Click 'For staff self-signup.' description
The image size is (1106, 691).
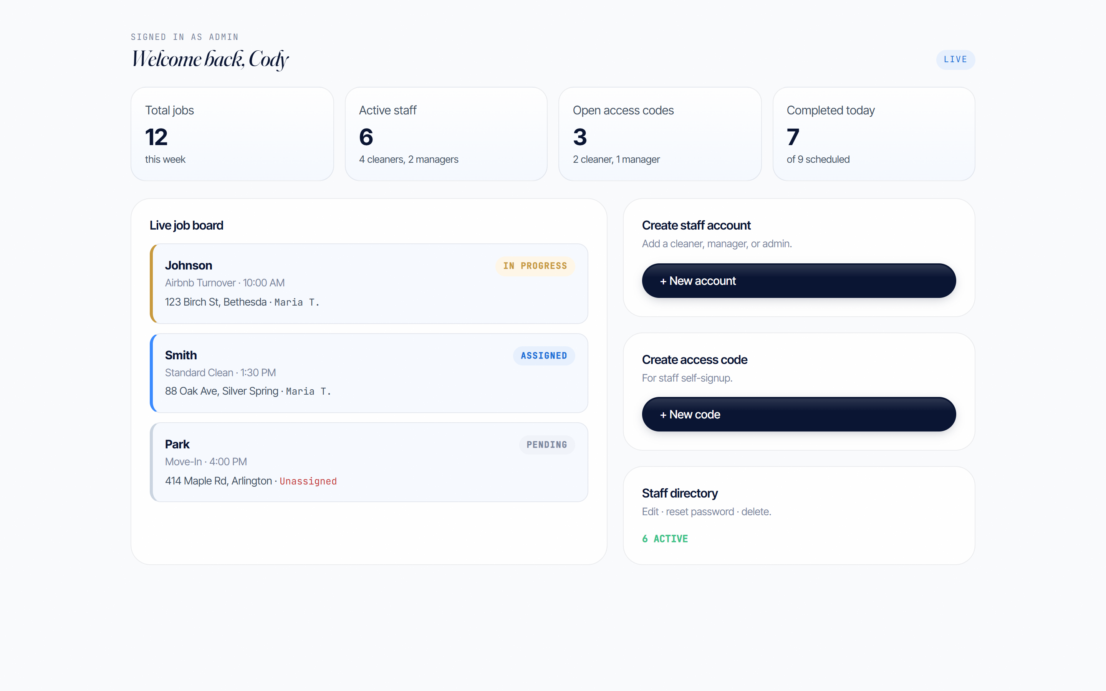click(x=687, y=378)
